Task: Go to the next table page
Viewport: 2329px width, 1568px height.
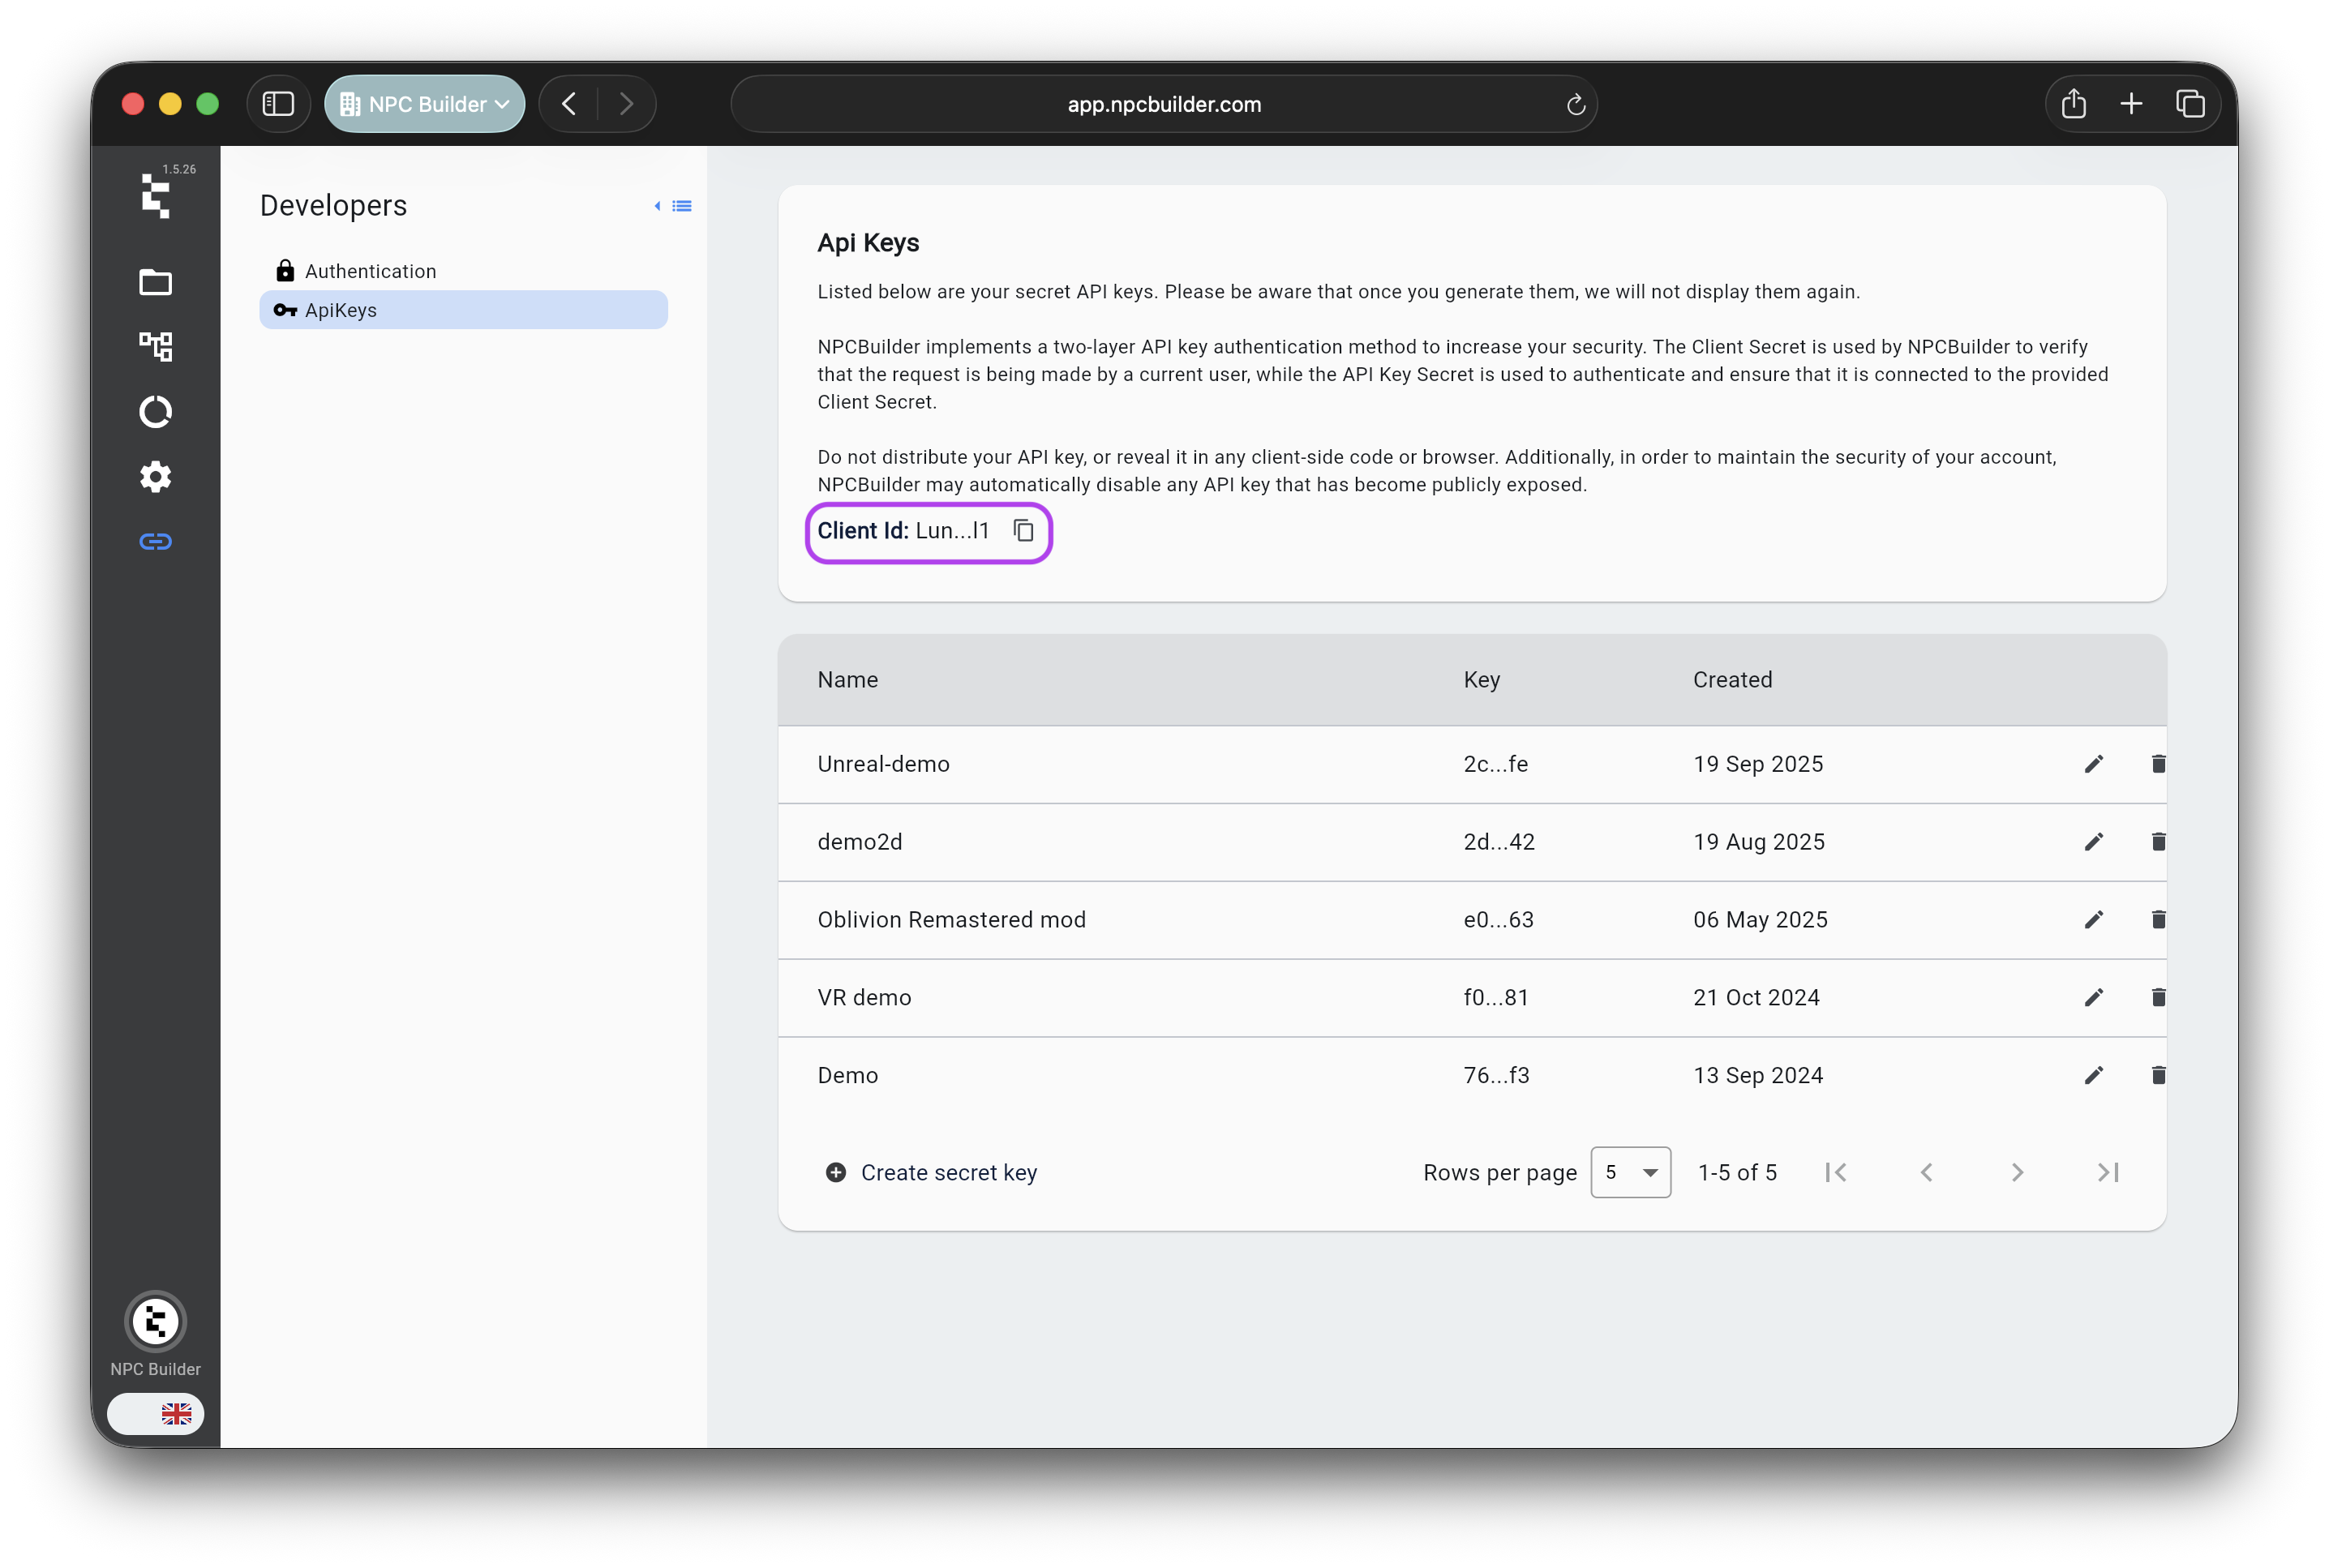Action: [2017, 1172]
